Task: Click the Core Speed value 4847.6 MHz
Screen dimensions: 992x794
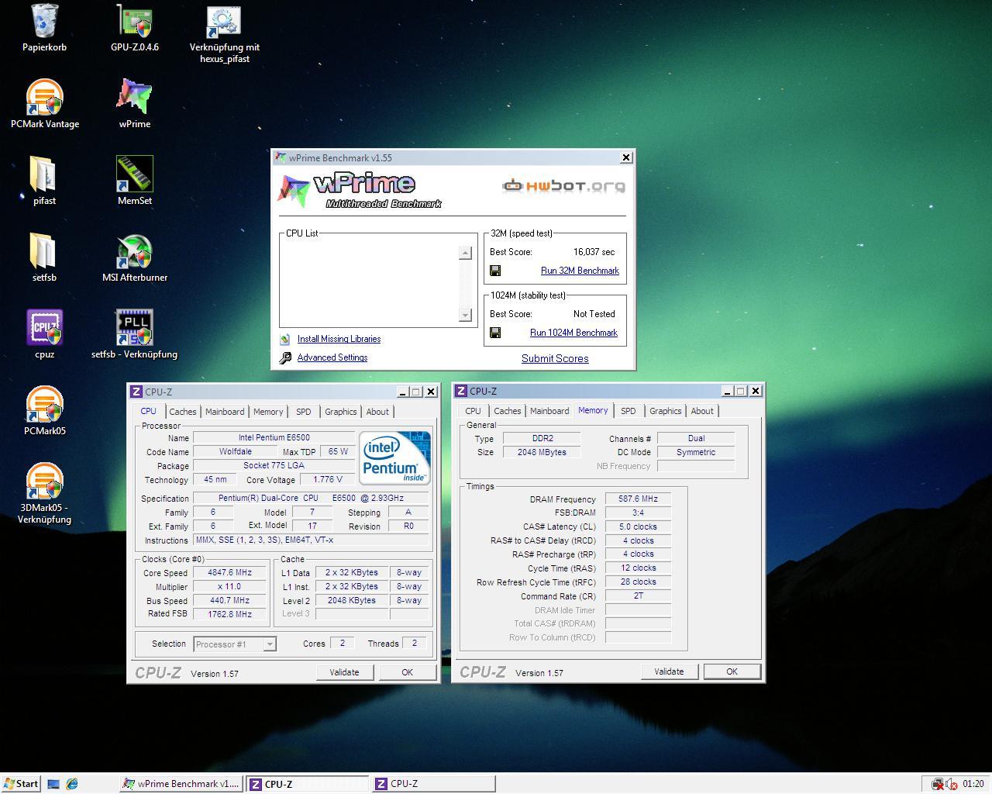Action: (229, 573)
